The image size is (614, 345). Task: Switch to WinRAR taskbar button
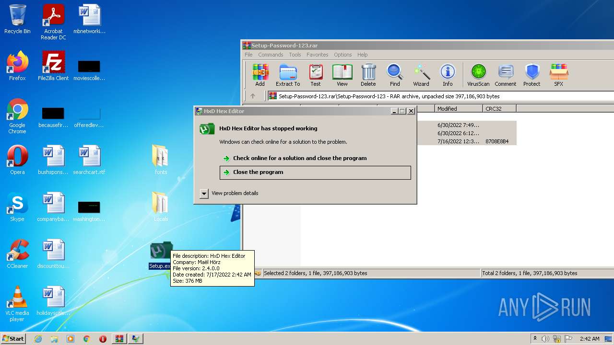(119, 339)
